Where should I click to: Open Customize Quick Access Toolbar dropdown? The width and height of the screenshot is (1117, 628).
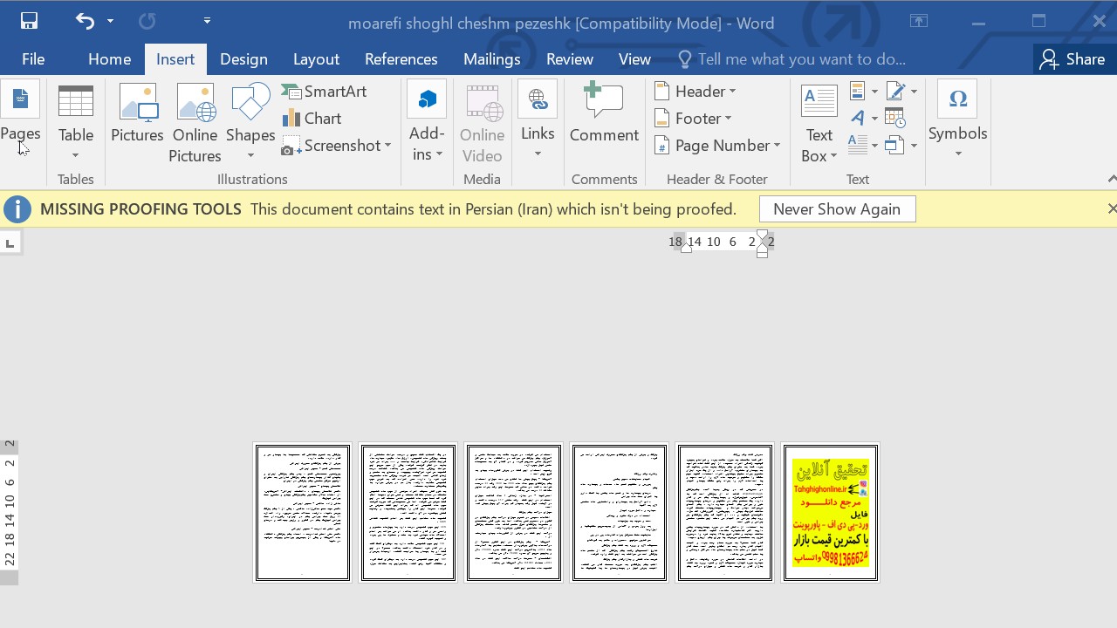(207, 21)
